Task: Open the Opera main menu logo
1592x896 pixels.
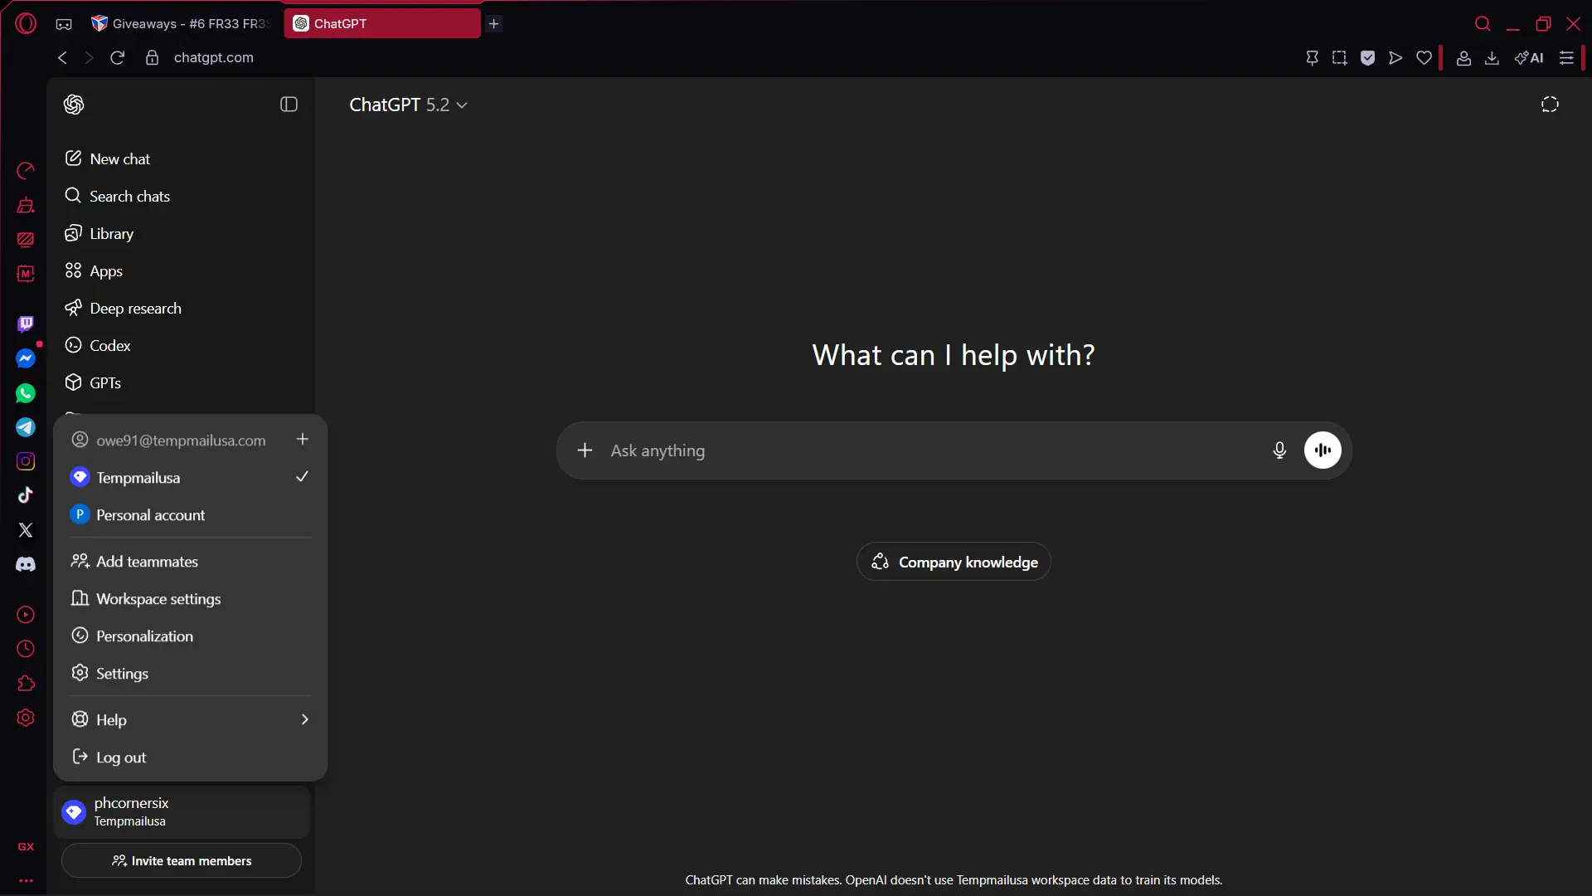Action: point(26,23)
